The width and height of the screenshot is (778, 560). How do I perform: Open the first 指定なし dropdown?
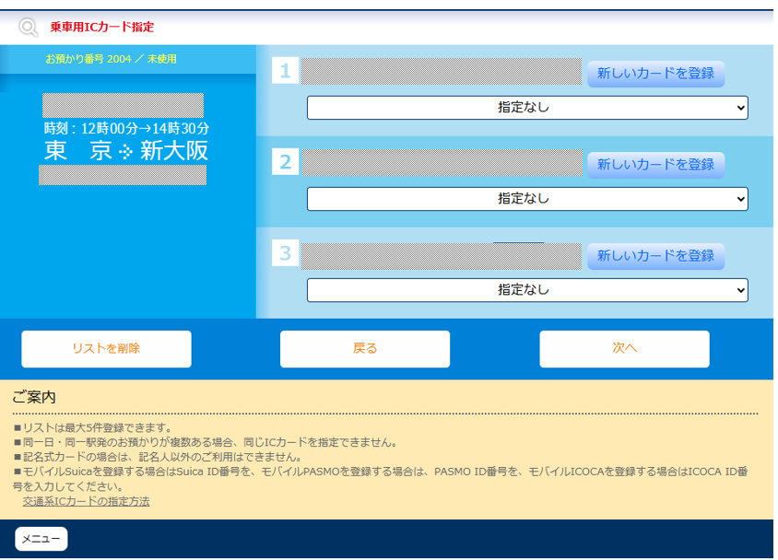(x=526, y=108)
